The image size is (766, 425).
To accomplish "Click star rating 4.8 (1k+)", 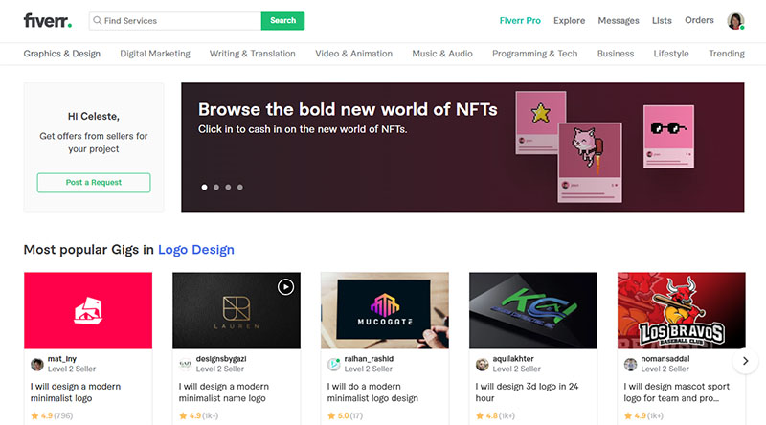I will point(495,415).
